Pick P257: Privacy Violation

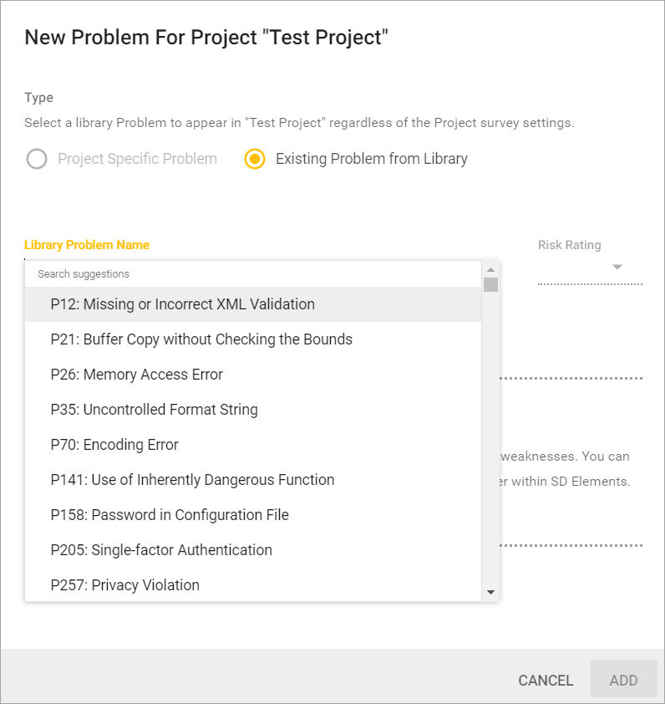point(124,585)
